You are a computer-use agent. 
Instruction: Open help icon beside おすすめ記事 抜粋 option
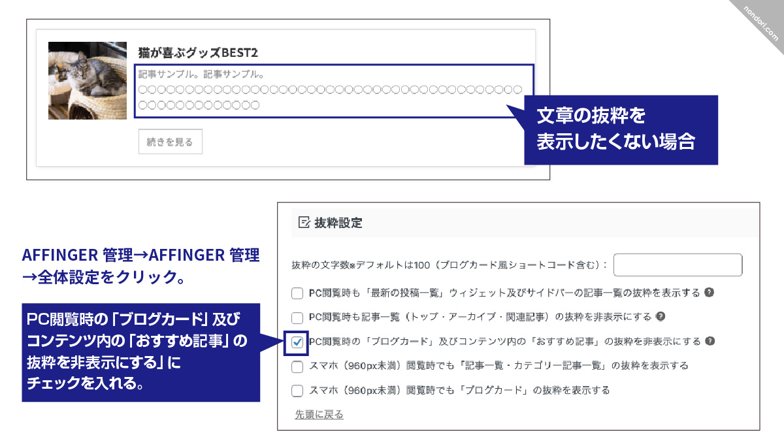710,340
